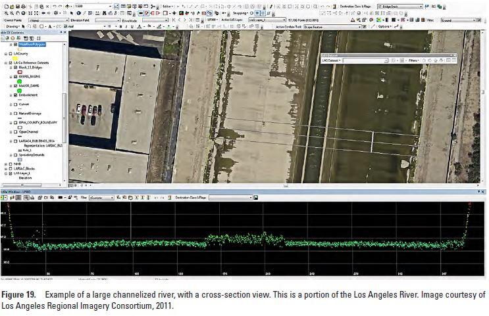Screen dimensions: 489x316
Task: Click the Undo arrow icon
Action: point(55,6)
